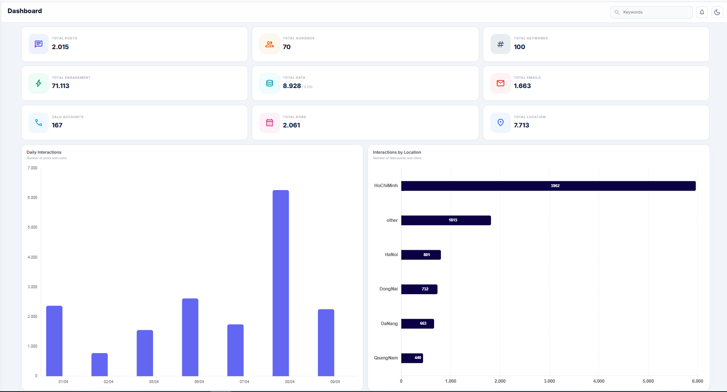Click the 70 total audience value

[x=287, y=47]
